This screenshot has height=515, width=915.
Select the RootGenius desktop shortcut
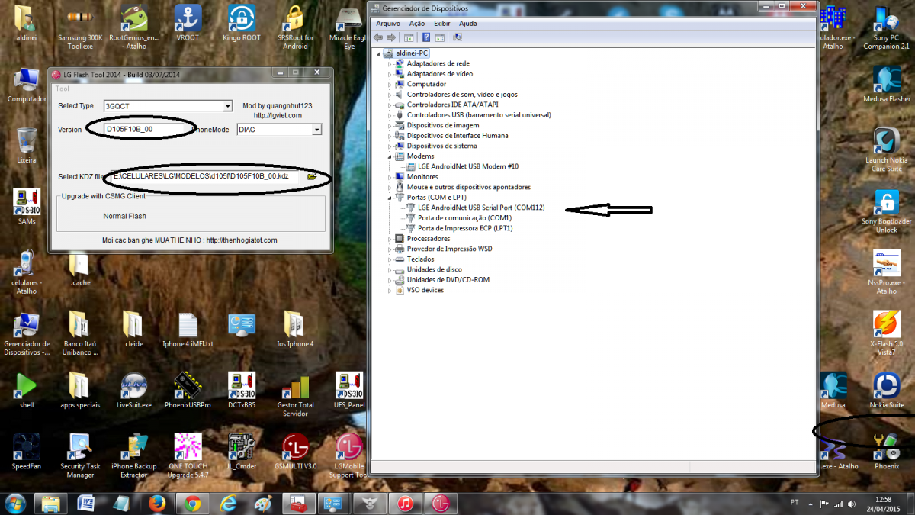[x=134, y=28]
